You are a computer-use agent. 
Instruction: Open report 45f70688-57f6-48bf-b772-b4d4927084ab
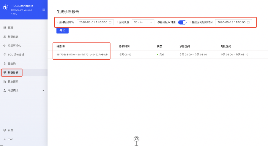click(x=82, y=55)
